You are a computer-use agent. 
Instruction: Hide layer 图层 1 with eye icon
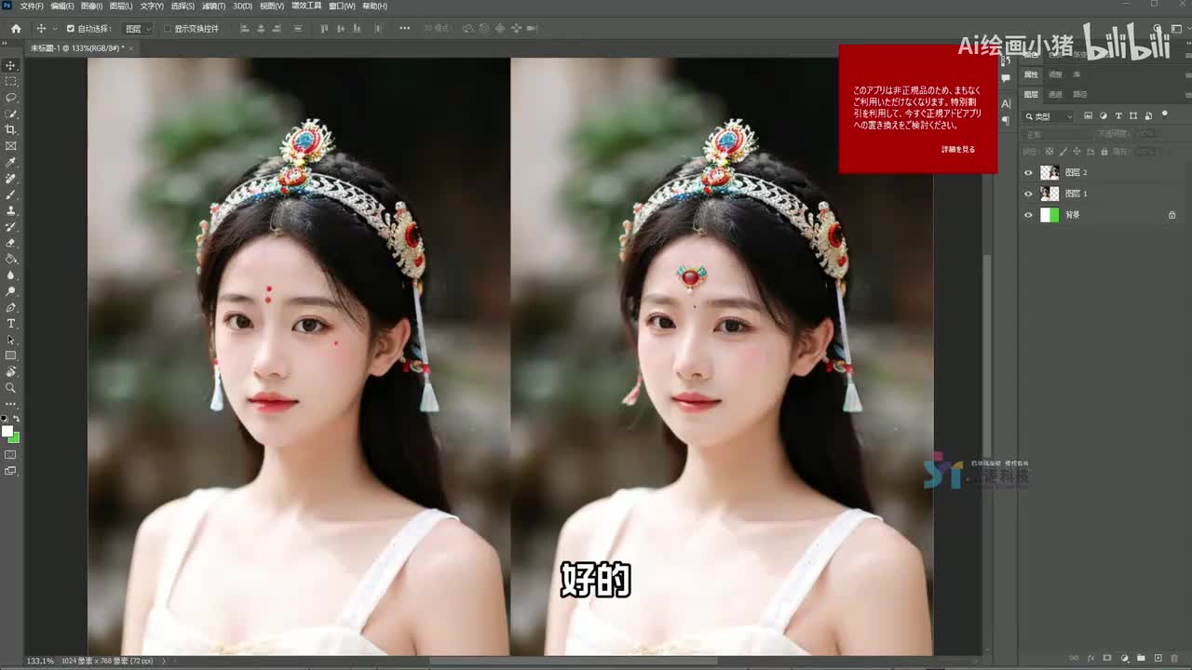pyautogui.click(x=1029, y=194)
